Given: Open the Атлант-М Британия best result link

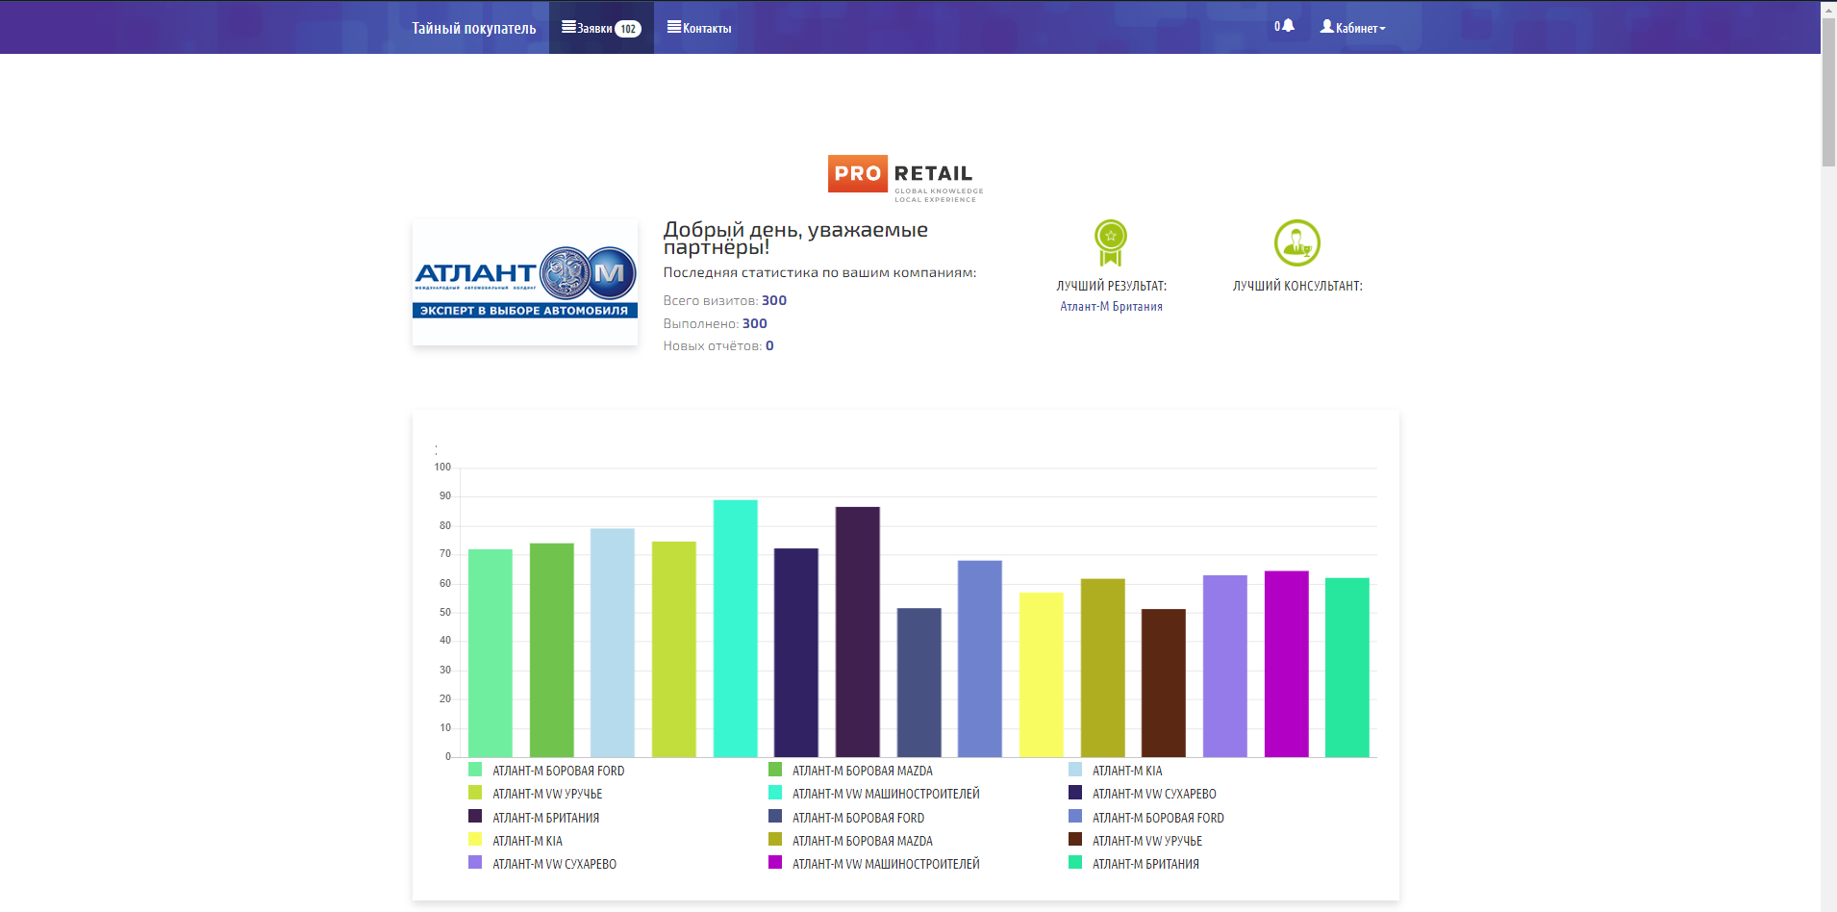Looking at the screenshot, I should (x=1111, y=307).
